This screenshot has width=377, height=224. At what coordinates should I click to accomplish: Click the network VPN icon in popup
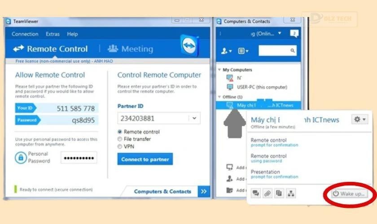[x=291, y=193]
